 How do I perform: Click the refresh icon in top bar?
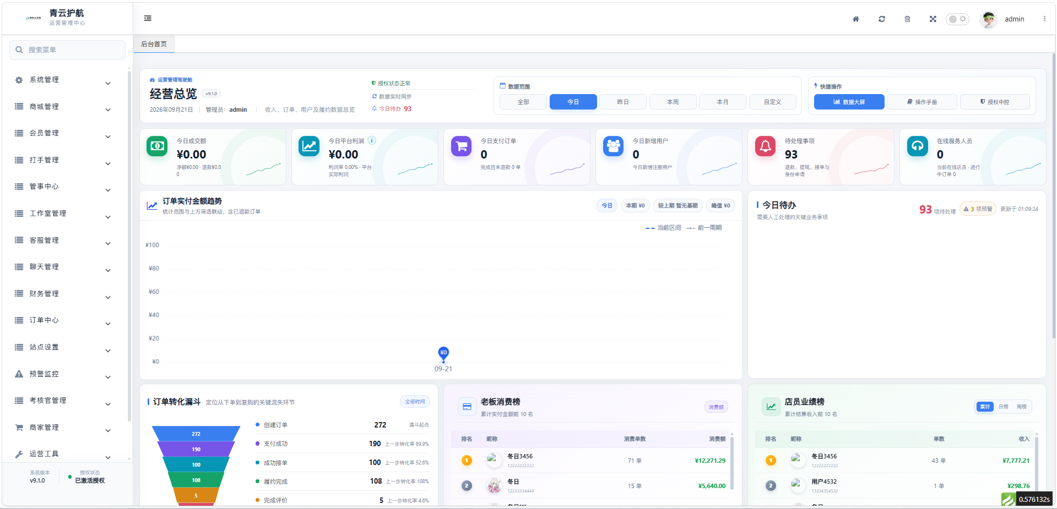[881, 19]
